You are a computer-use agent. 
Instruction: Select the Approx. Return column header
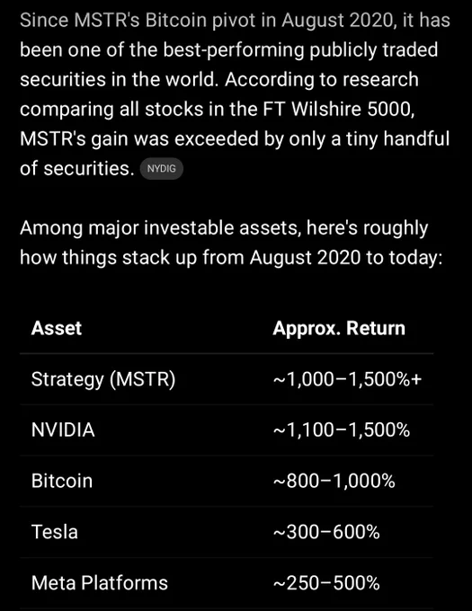click(x=339, y=328)
